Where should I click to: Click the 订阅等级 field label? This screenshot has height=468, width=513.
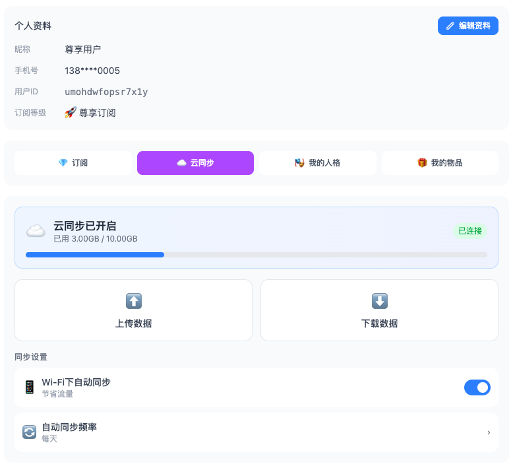(x=30, y=113)
